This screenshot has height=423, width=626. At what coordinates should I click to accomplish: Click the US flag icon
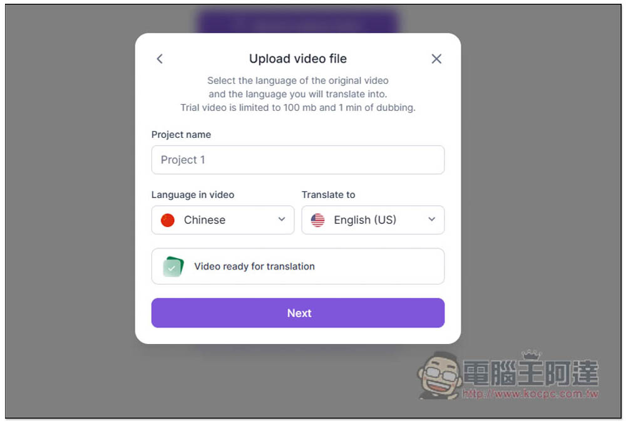pos(318,220)
